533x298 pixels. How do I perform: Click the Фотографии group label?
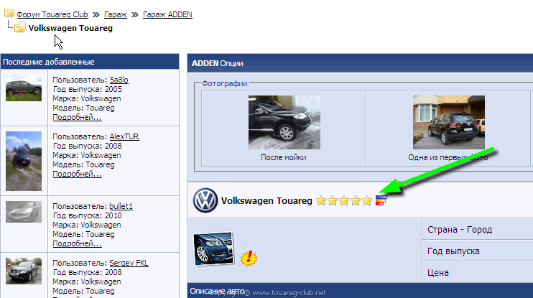pos(225,83)
